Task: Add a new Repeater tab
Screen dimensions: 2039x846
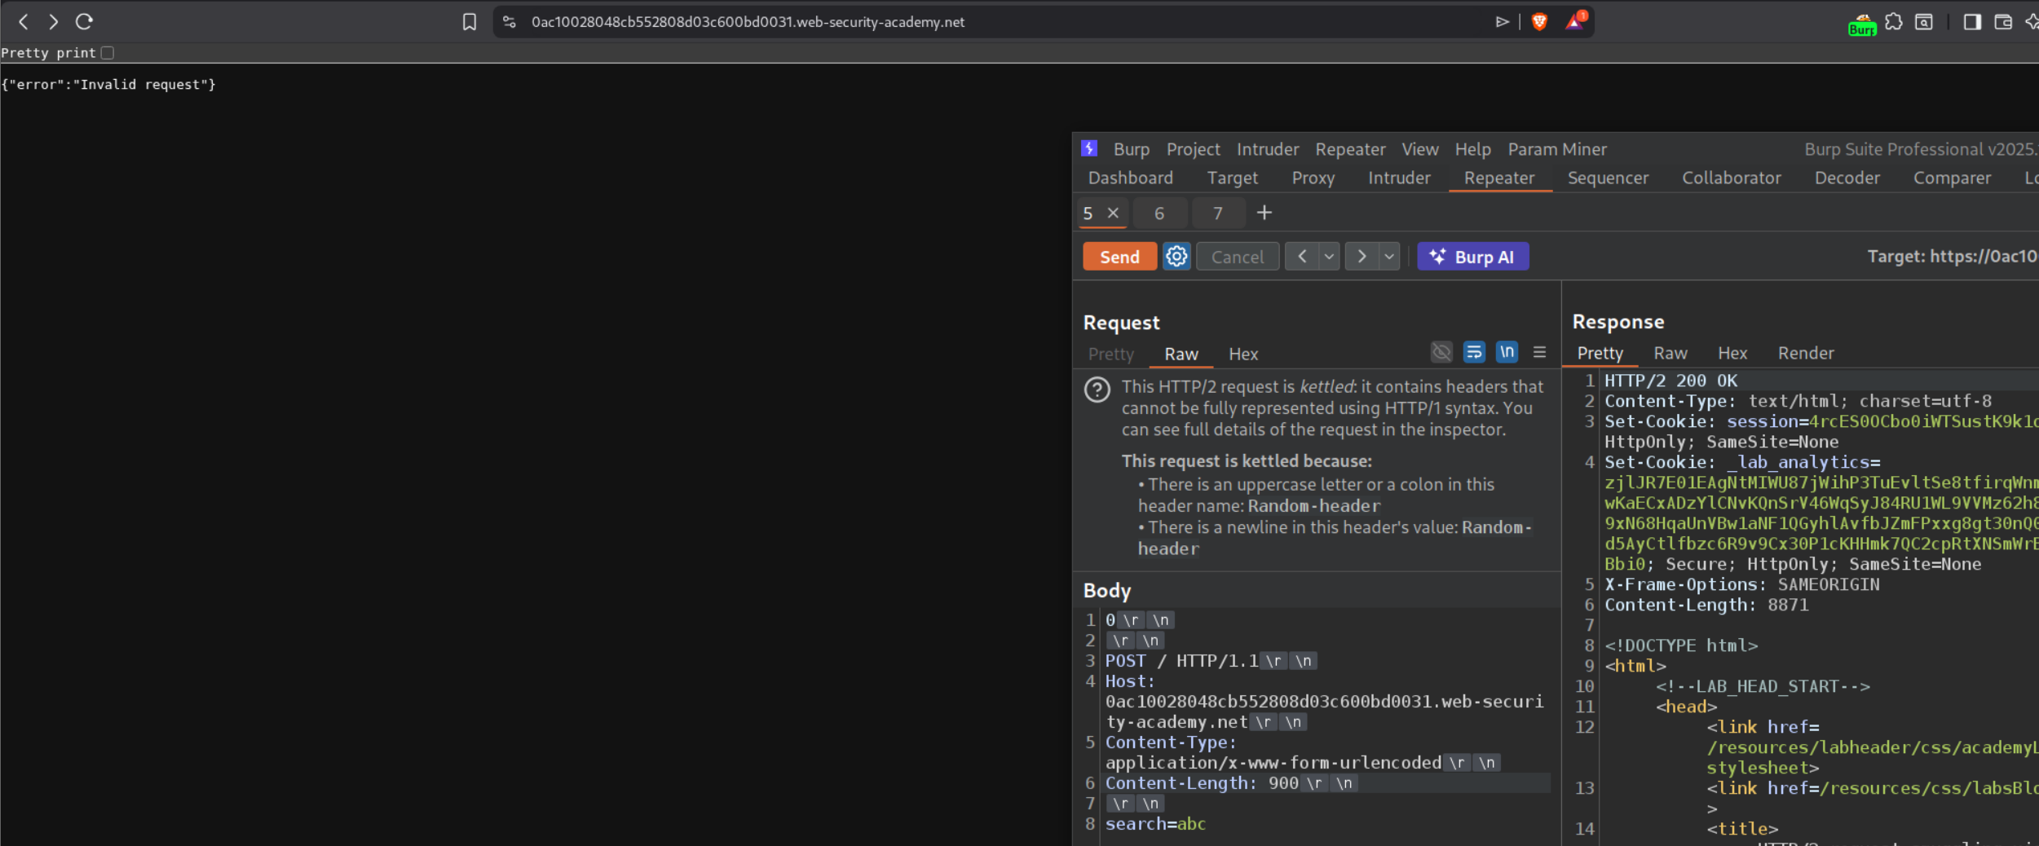Action: pyautogui.click(x=1264, y=214)
